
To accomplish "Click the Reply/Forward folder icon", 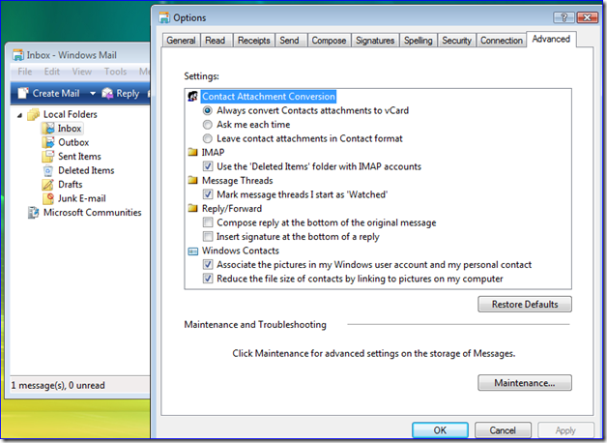I will click(x=192, y=208).
